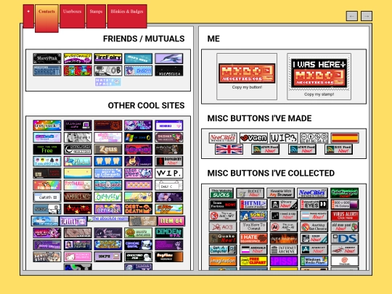Open the ITEM 64 site button
This screenshot has height=294, width=392.
[x=171, y=221]
